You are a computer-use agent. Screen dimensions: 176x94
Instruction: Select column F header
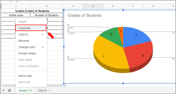pos(133,6)
